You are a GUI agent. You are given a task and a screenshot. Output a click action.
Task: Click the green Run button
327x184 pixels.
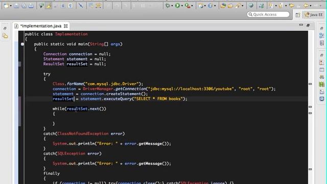click(177, 6)
